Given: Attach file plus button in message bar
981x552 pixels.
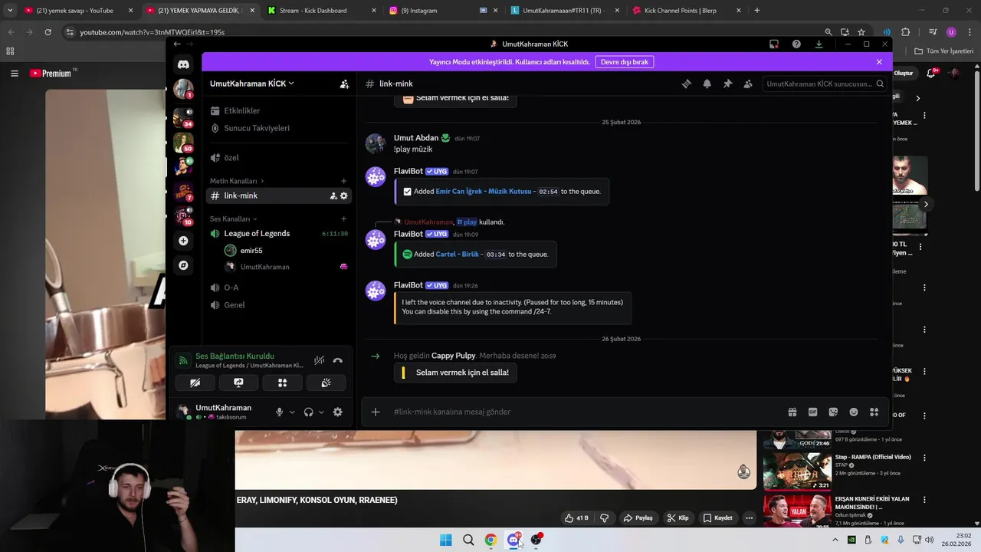Looking at the screenshot, I should 376,412.
